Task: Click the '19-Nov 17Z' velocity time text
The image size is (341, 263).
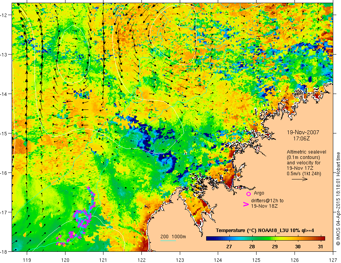Action: [x=300, y=168]
